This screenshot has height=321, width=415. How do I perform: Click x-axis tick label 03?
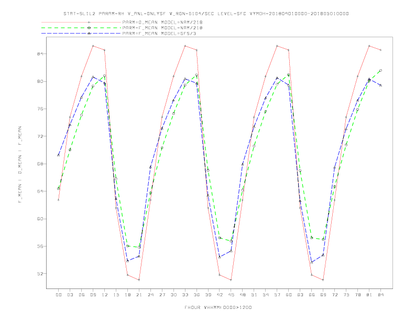click(x=70, y=295)
